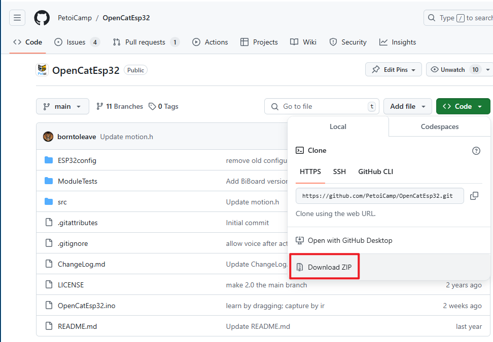
Task: Expand the main branch selector
Action: click(x=62, y=107)
